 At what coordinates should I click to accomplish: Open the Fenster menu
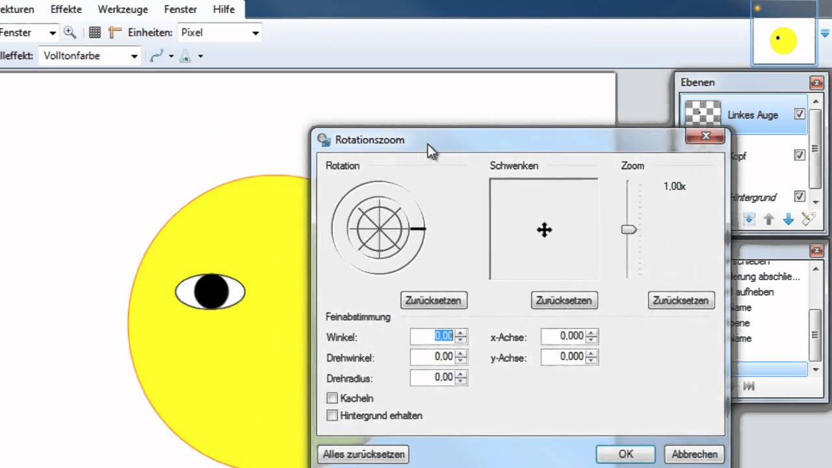[x=180, y=10]
